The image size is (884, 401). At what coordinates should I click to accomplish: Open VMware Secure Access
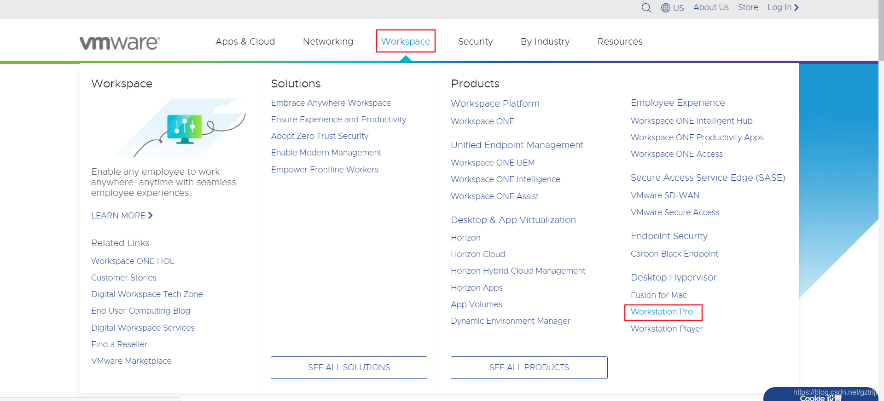pyautogui.click(x=675, y=212)
